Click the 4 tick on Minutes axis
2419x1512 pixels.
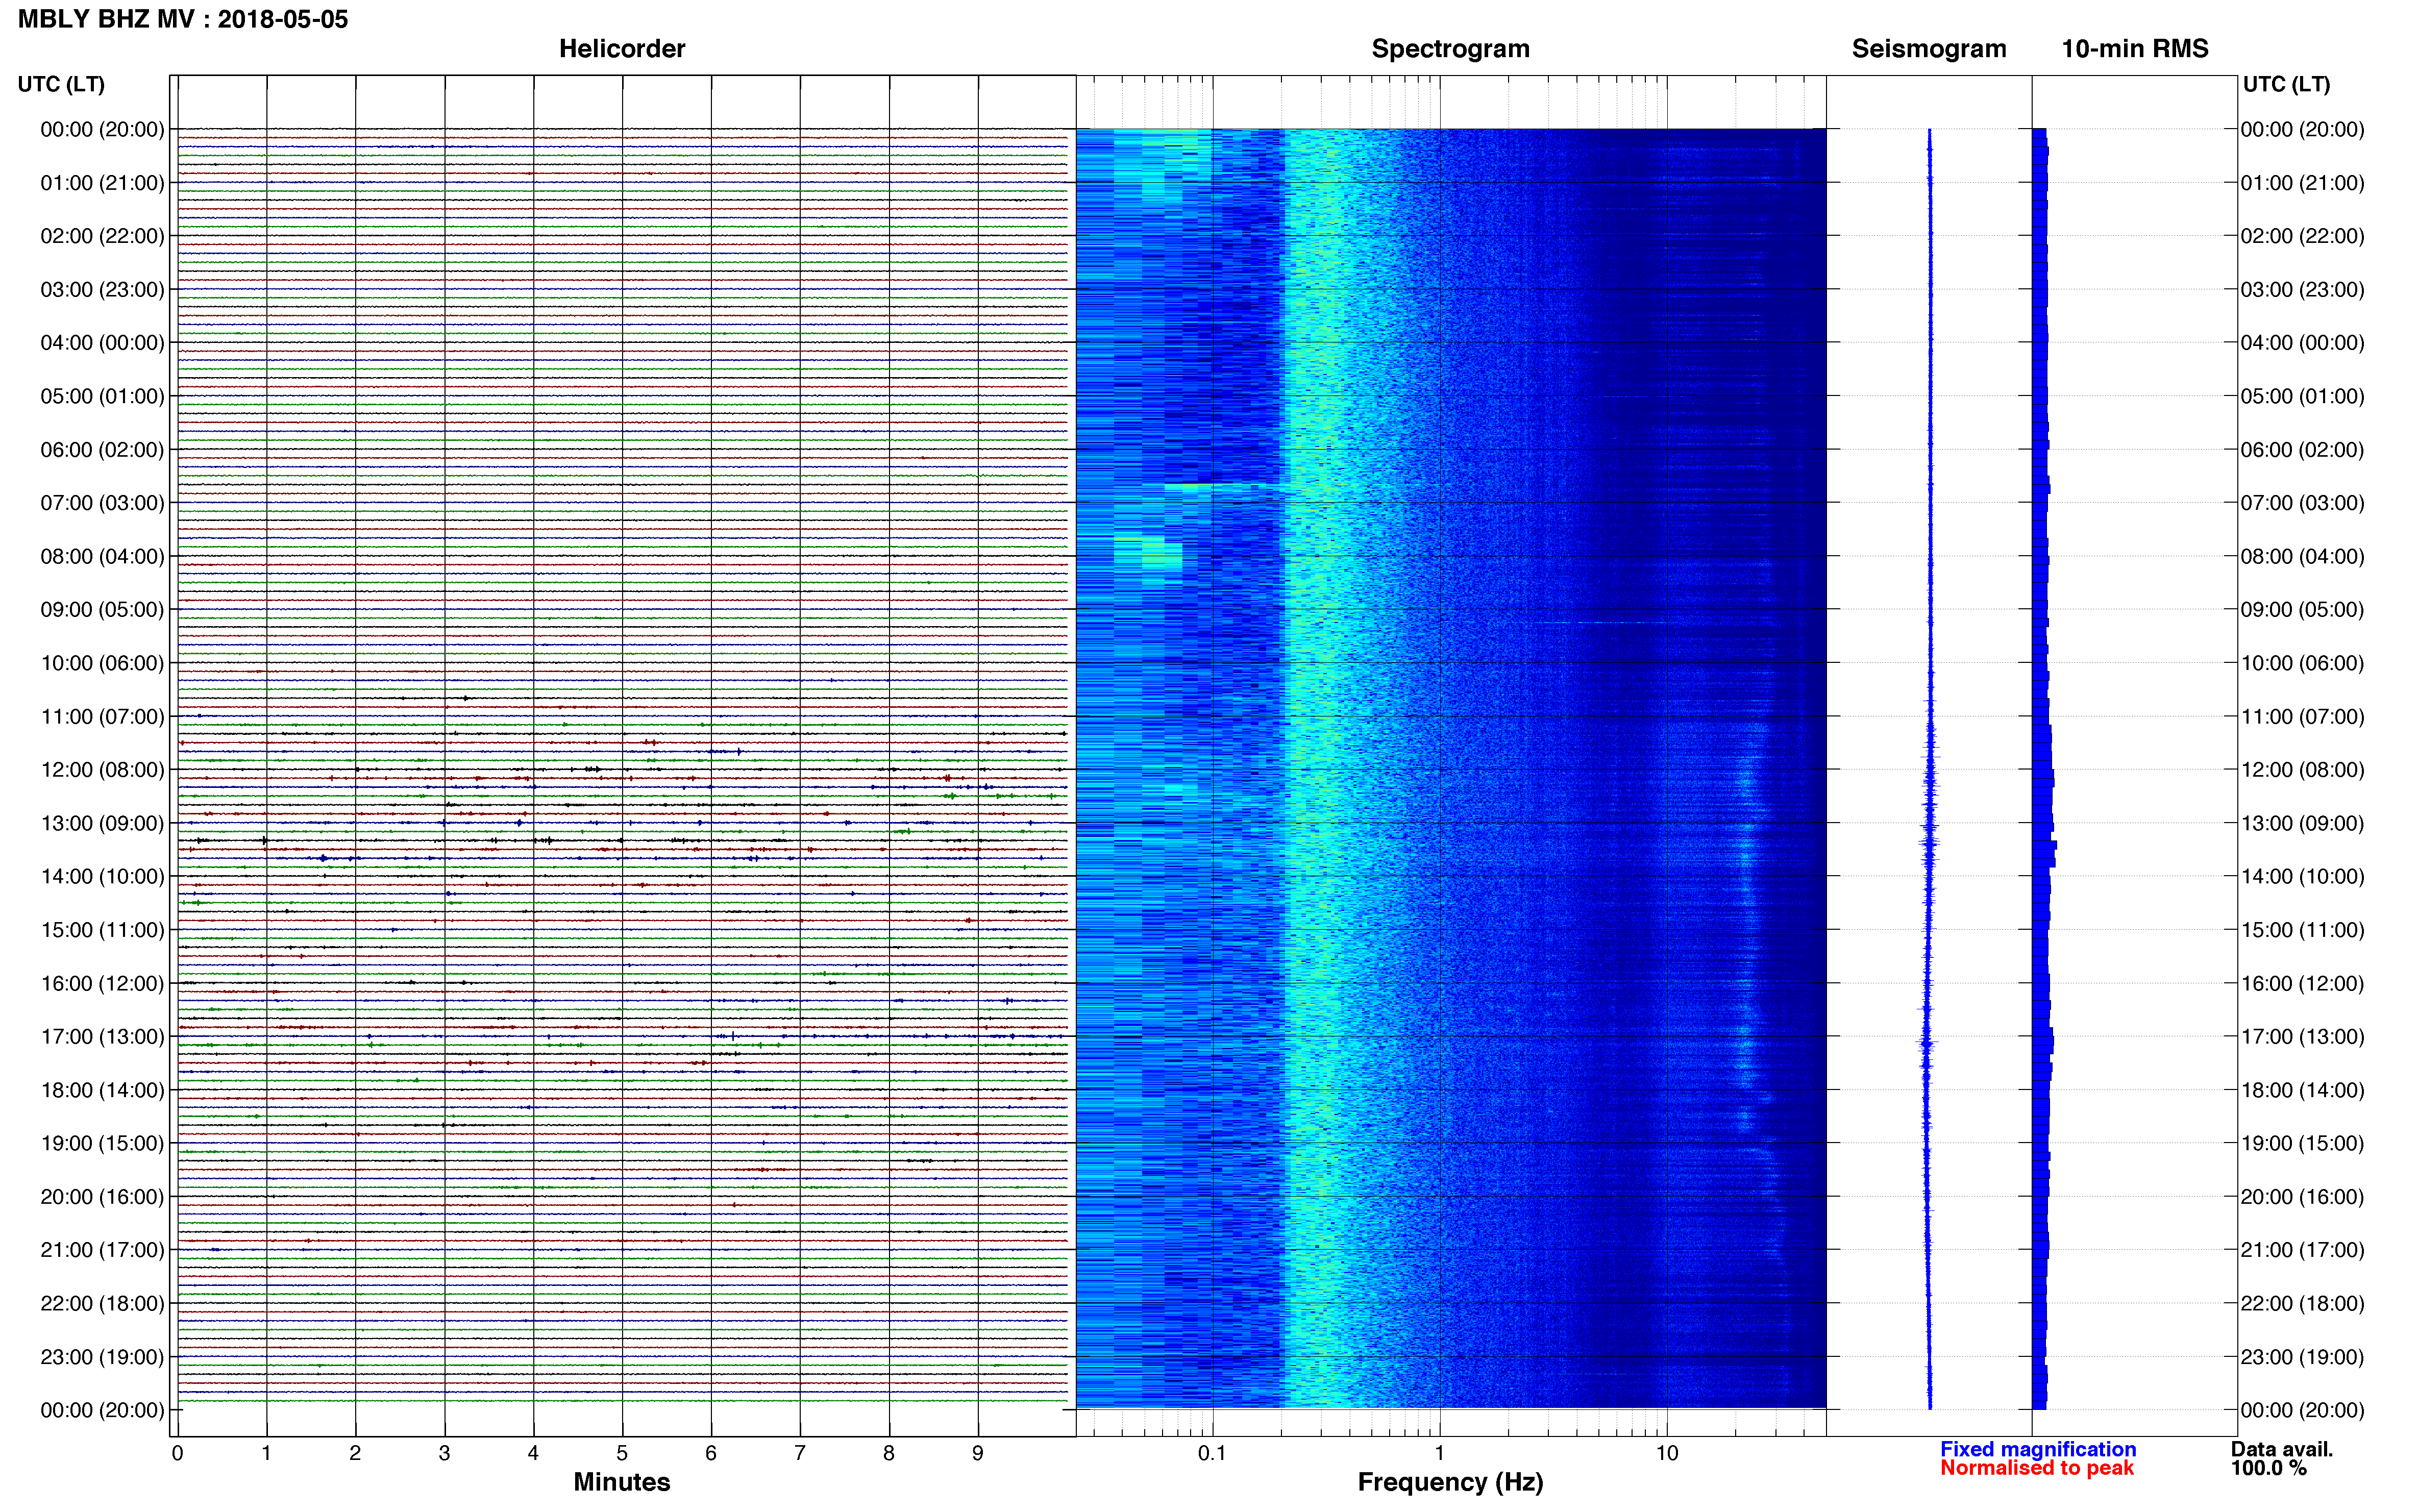pos(533,1453)
